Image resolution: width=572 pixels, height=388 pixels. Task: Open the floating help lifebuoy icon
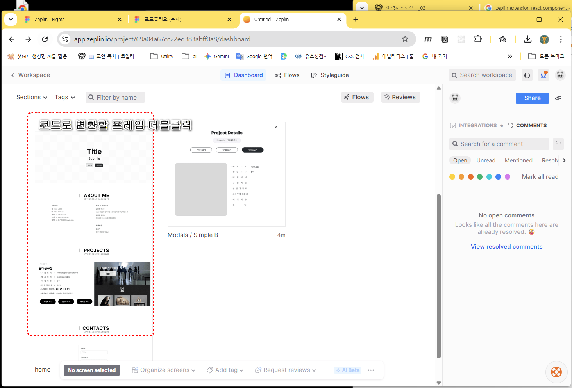556,372
